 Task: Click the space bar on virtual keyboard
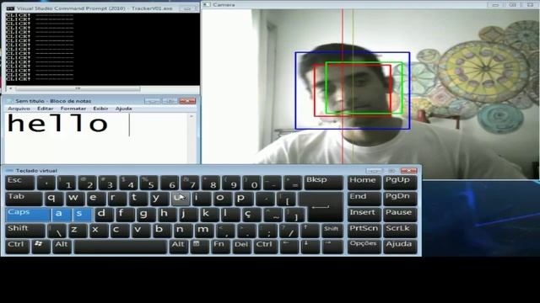point(120,247)
